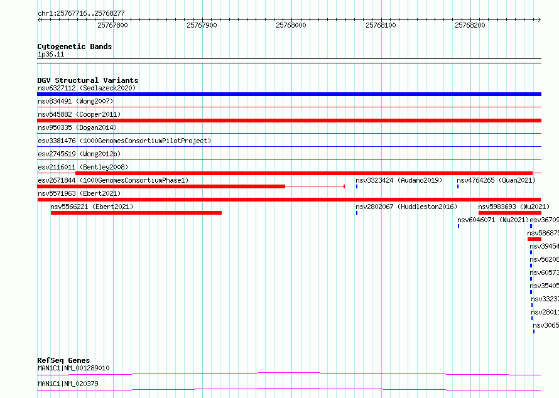Screen dimensions: 559x398
Task: Open the esv2116011 (Bentley2008) variant label
Action: pos(83,167)
